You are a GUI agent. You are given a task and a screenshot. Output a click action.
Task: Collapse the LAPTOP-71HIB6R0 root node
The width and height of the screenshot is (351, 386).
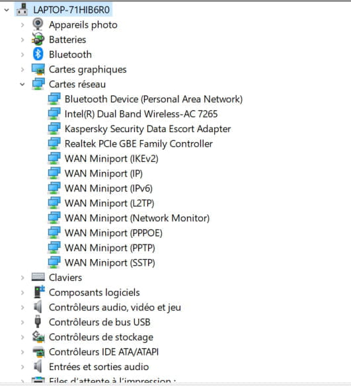pos(7,10)
